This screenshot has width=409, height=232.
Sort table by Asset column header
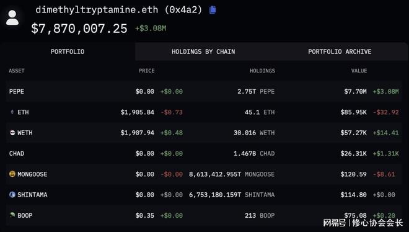(17, 71)
